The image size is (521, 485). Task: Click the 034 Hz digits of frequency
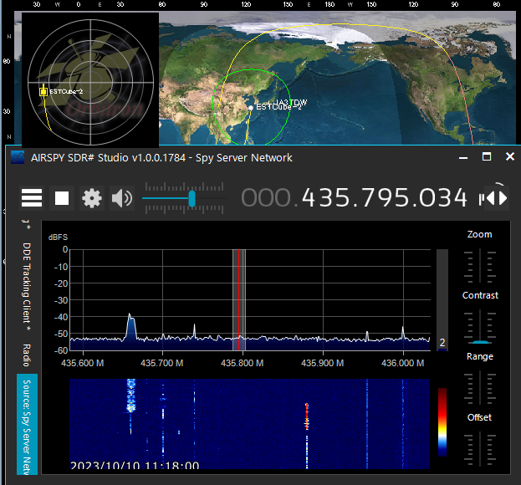click(443, 198)
